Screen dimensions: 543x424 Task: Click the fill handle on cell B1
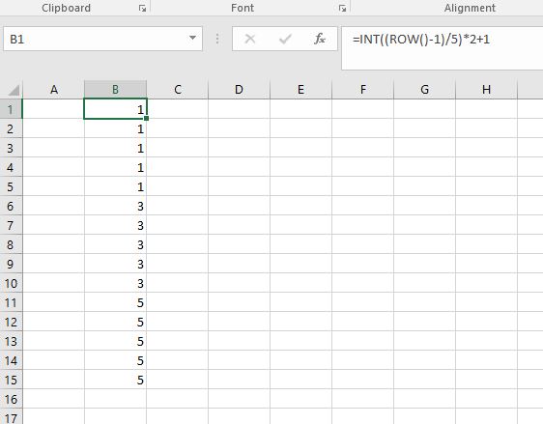(x=147, y=119)
